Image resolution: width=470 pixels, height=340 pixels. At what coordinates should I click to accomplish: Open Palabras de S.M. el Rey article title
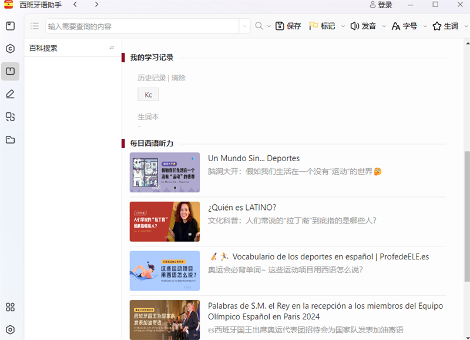point(325,311)
